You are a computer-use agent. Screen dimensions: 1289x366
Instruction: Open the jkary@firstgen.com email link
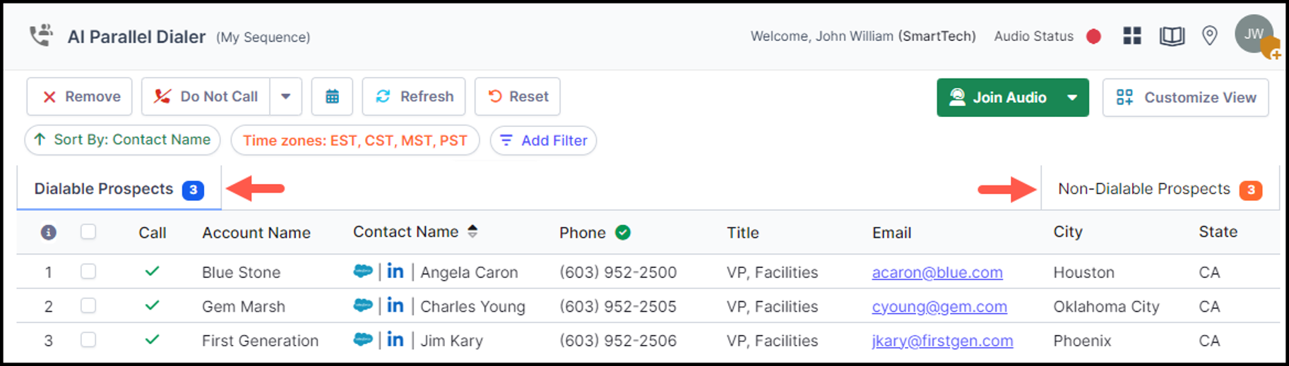click(x=942, y=341)
